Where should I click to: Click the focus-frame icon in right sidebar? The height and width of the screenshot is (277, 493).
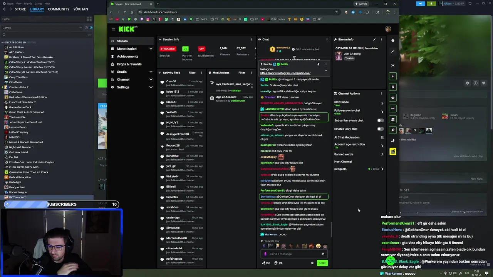tap(393, 65)
